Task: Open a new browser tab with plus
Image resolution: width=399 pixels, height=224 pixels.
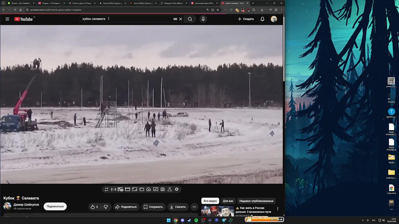Action: point(253,3)
